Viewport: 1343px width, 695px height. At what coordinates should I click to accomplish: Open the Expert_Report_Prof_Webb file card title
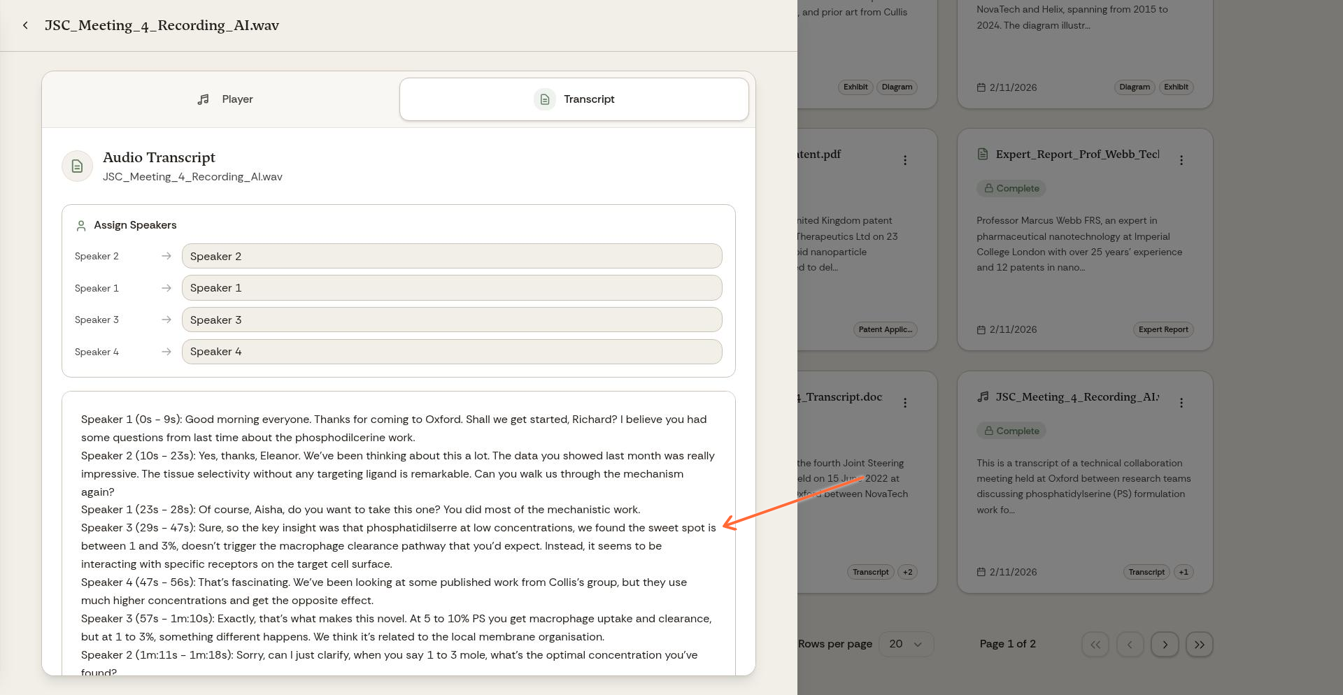pos(1077,154)
